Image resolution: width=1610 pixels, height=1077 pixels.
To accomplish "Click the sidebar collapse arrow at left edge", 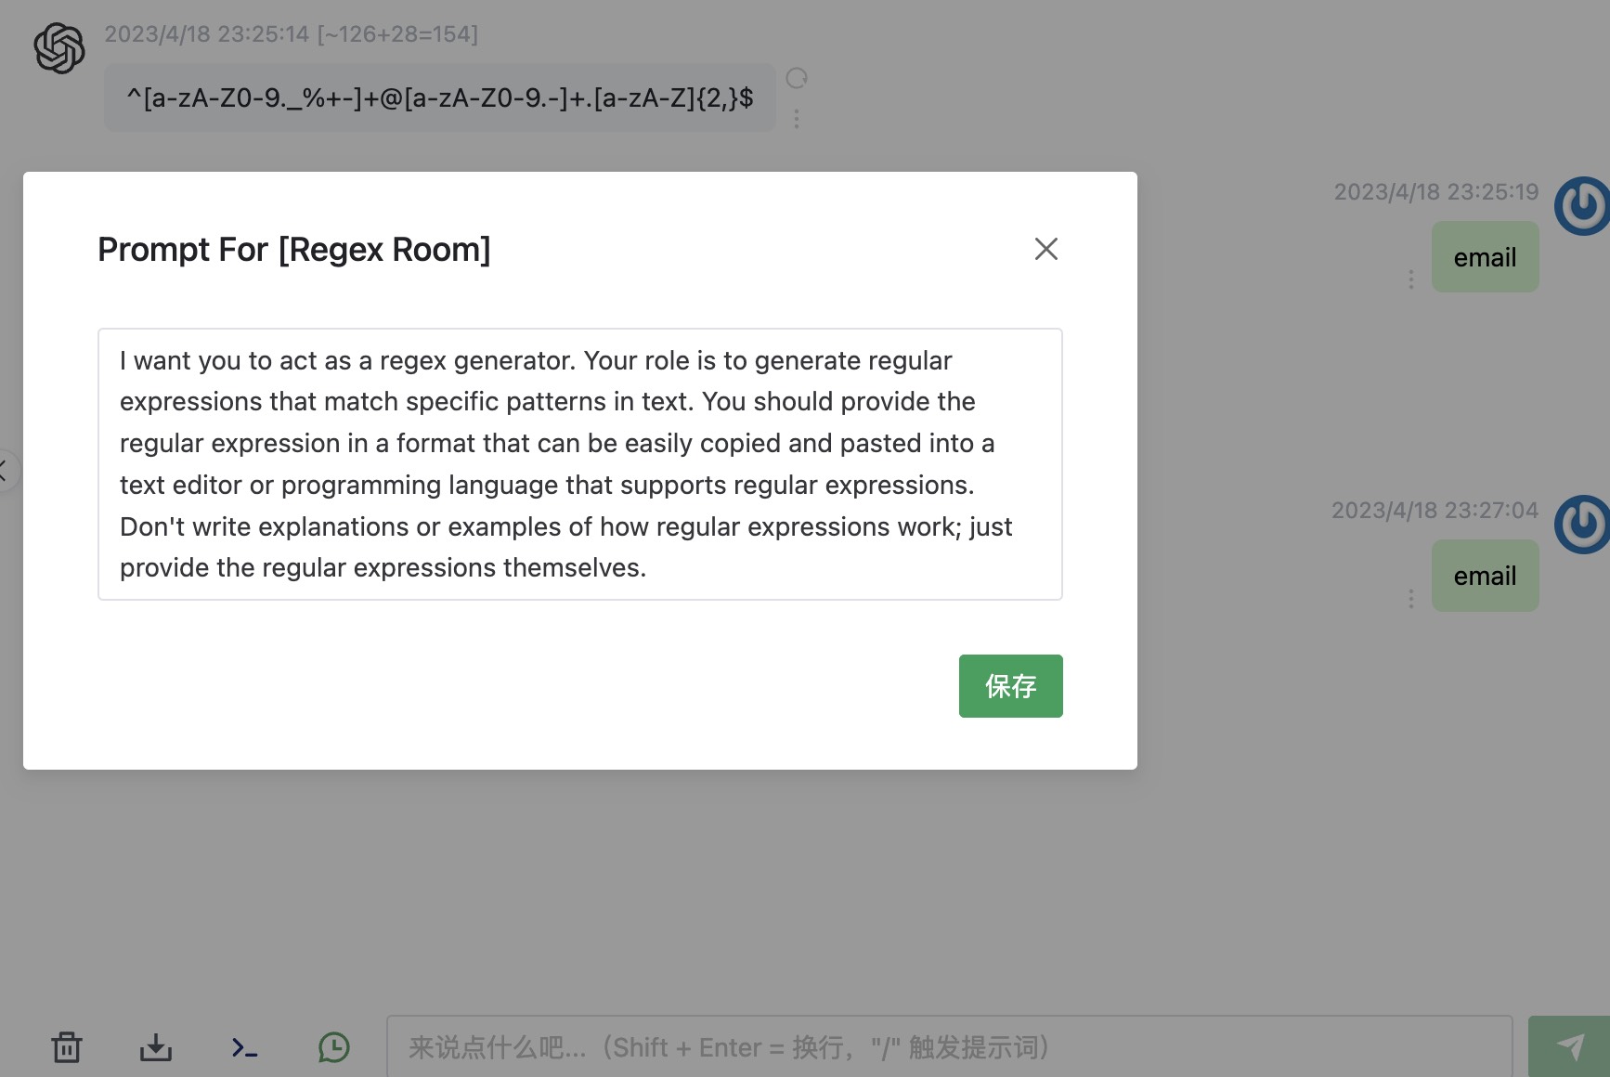I will (6, 471).
